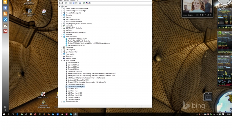This screenshot has height=130, width=232.
Task: Select FRITZ!WLAN USB Stick AC 430
Action: [x=77, y=39]
